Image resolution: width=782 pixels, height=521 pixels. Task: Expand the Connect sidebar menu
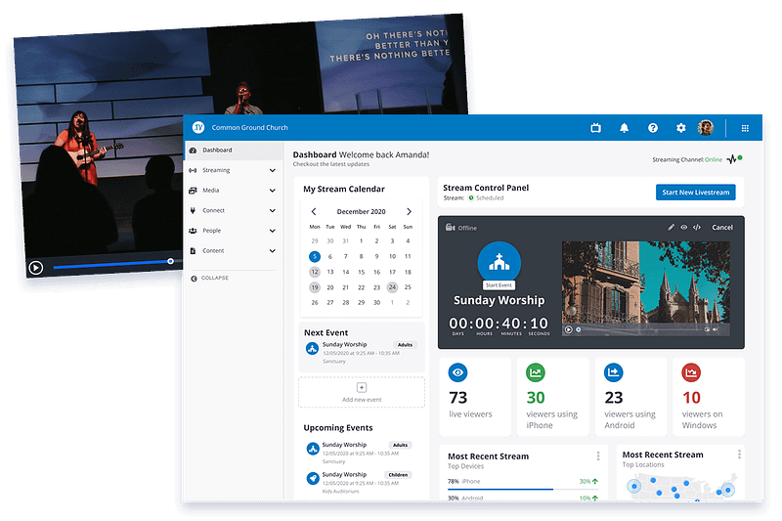pyautogui.click(x=273, y=210)
